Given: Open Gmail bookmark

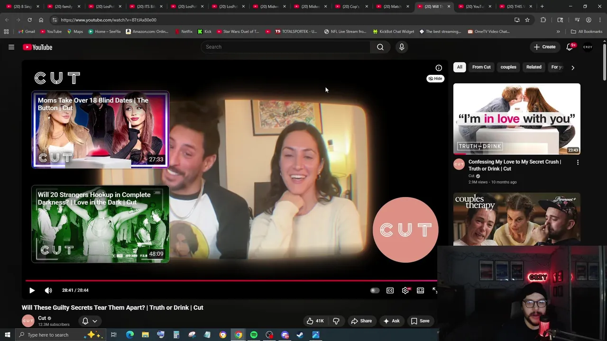Looking at the screenshot, I should pos(27,32).
